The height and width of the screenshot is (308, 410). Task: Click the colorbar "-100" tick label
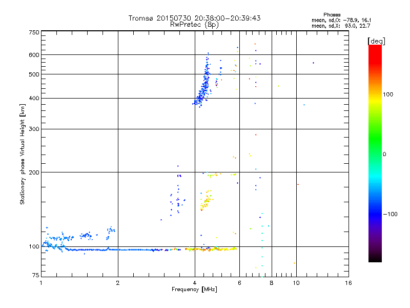click(x=390, y=214)
